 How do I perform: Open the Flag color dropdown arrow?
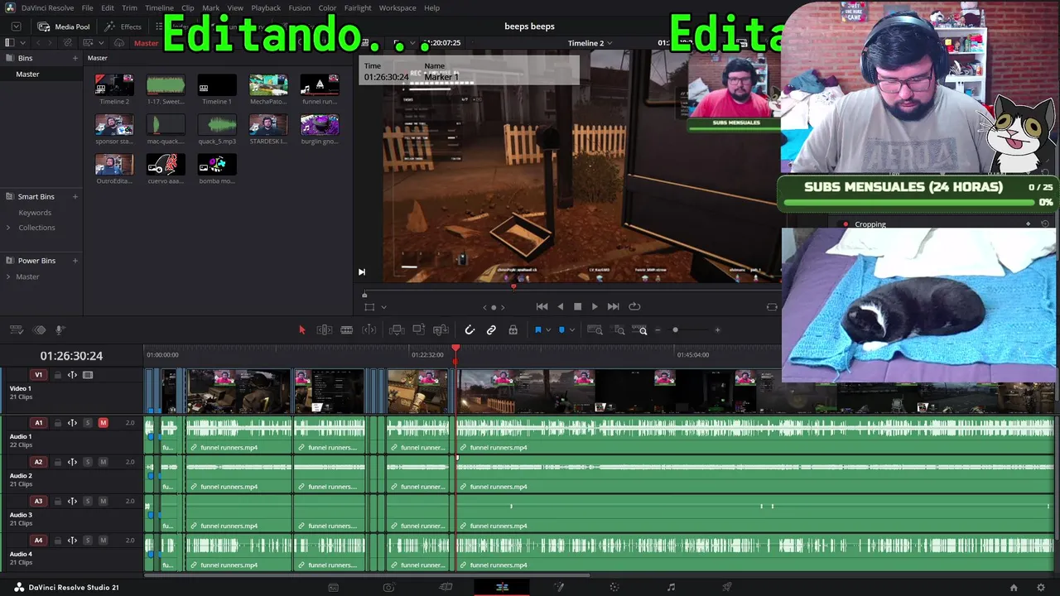548,330
